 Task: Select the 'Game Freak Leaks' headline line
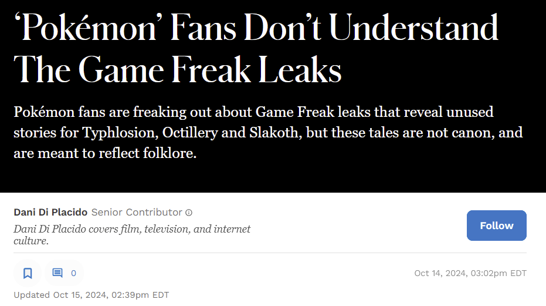coord(178,69)
